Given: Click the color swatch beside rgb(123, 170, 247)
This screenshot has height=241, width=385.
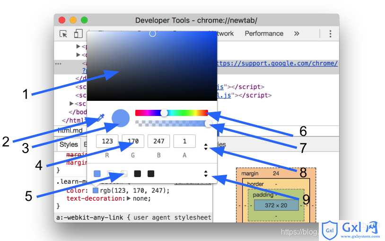Looking at the screenshot, I should coord(96,191).
